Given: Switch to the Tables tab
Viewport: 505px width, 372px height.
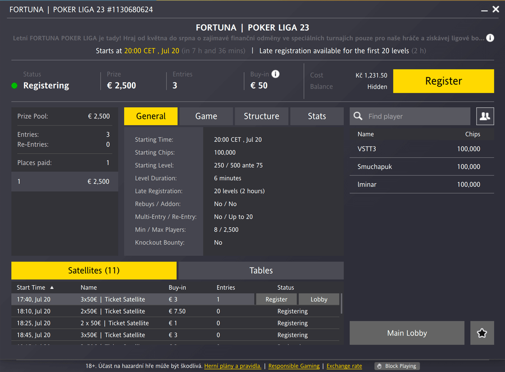Looking at the screenshot, I should (x=261, y=270).
